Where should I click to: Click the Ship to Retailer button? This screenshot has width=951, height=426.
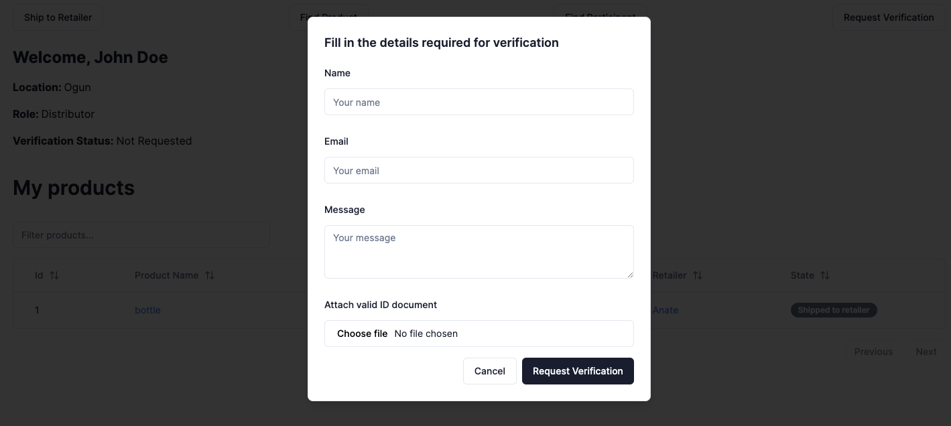coord(58,17)
